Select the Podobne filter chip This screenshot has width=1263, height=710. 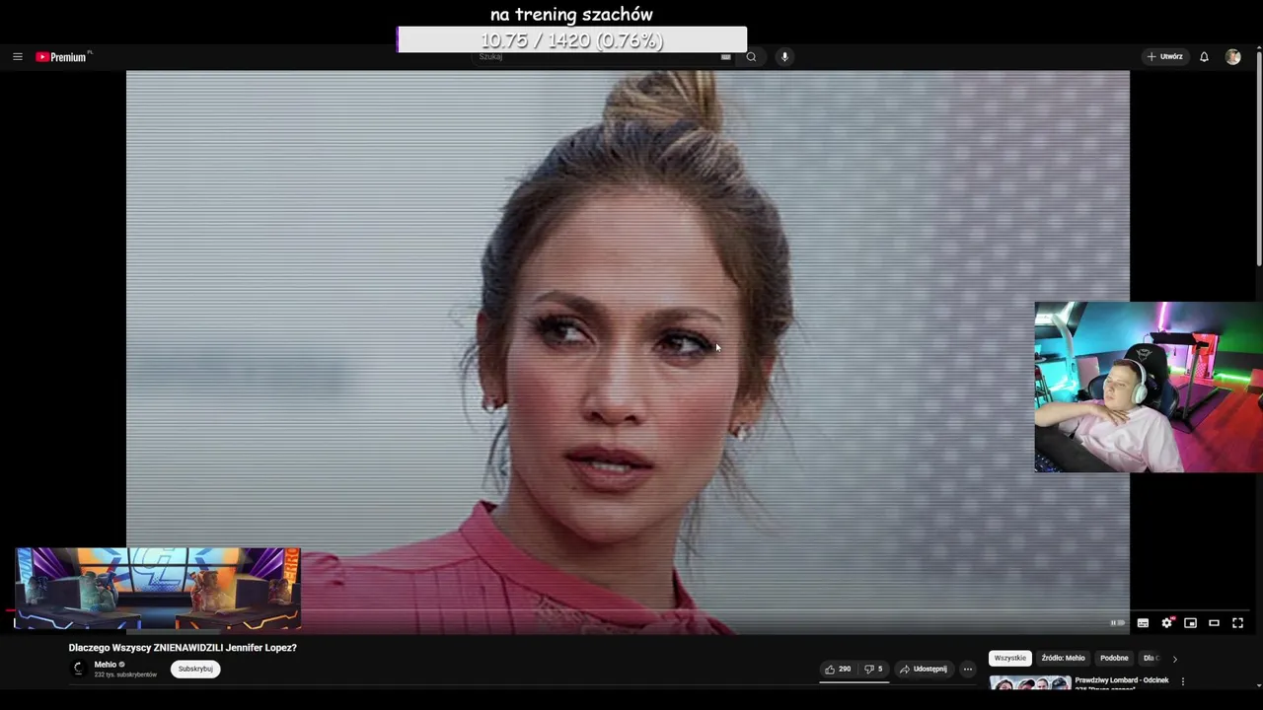click(x=1114, y=658)
